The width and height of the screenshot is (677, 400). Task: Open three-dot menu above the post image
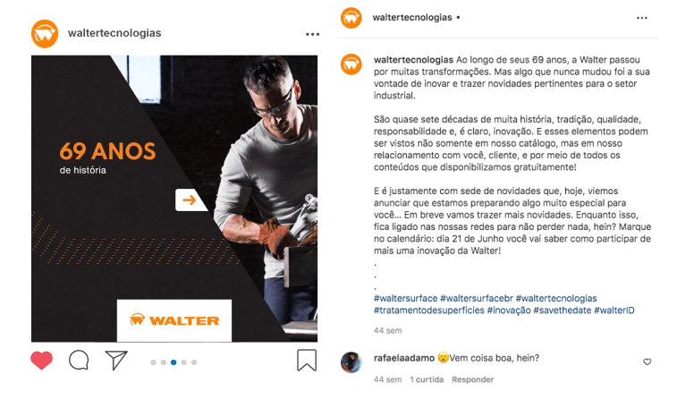313,34
